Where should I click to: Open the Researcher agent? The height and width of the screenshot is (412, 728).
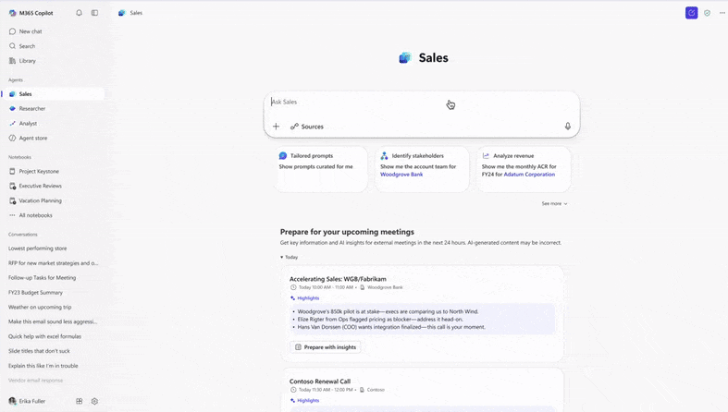tap(32, 108)
